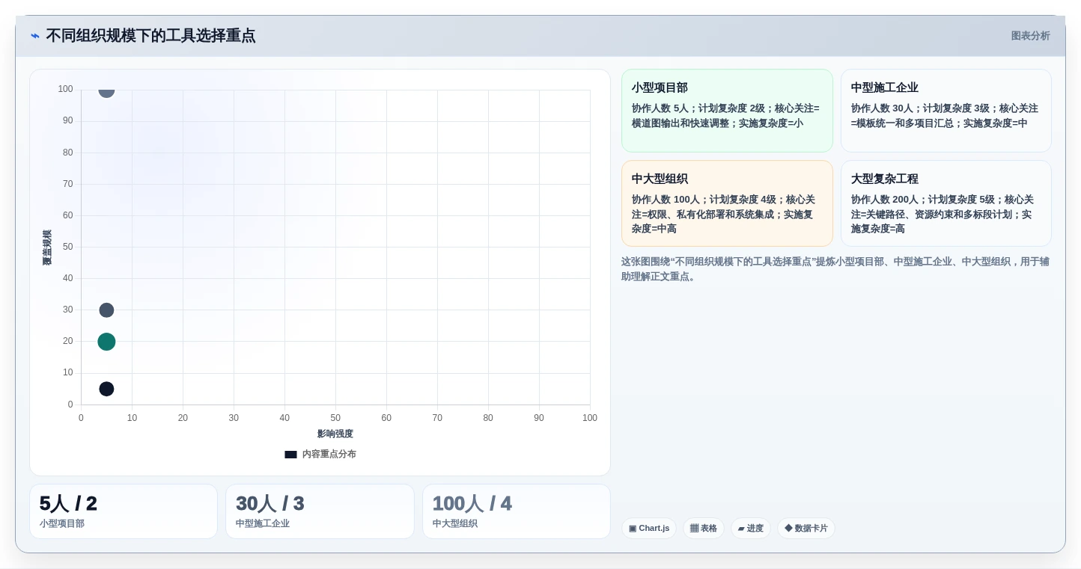
Task: Click the blue icon beside the panel title
Action: coord(35,36)
